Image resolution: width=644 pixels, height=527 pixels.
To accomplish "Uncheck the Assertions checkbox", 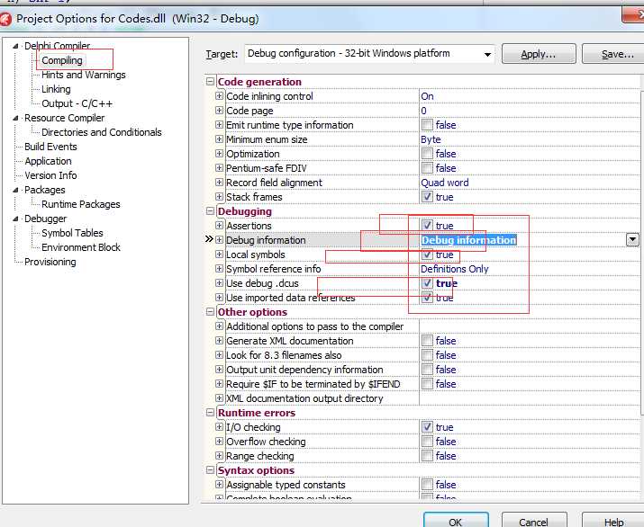I will (x=427, y=226).
